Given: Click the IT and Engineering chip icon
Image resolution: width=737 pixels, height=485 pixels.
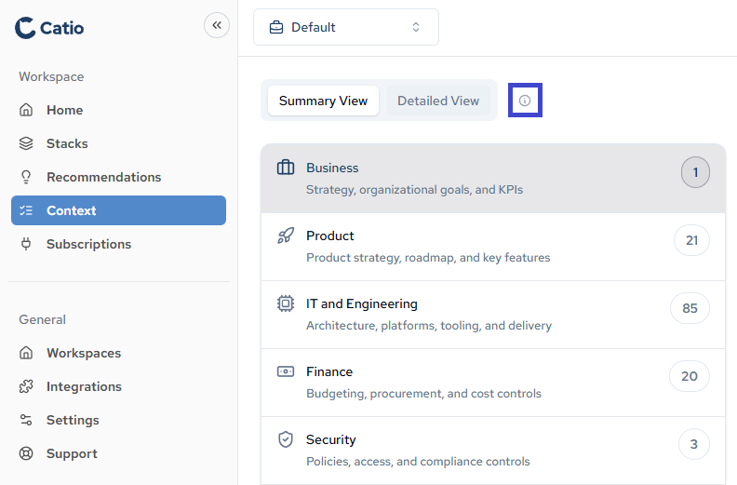Looking at the screenshot, I should click(286, 303).
